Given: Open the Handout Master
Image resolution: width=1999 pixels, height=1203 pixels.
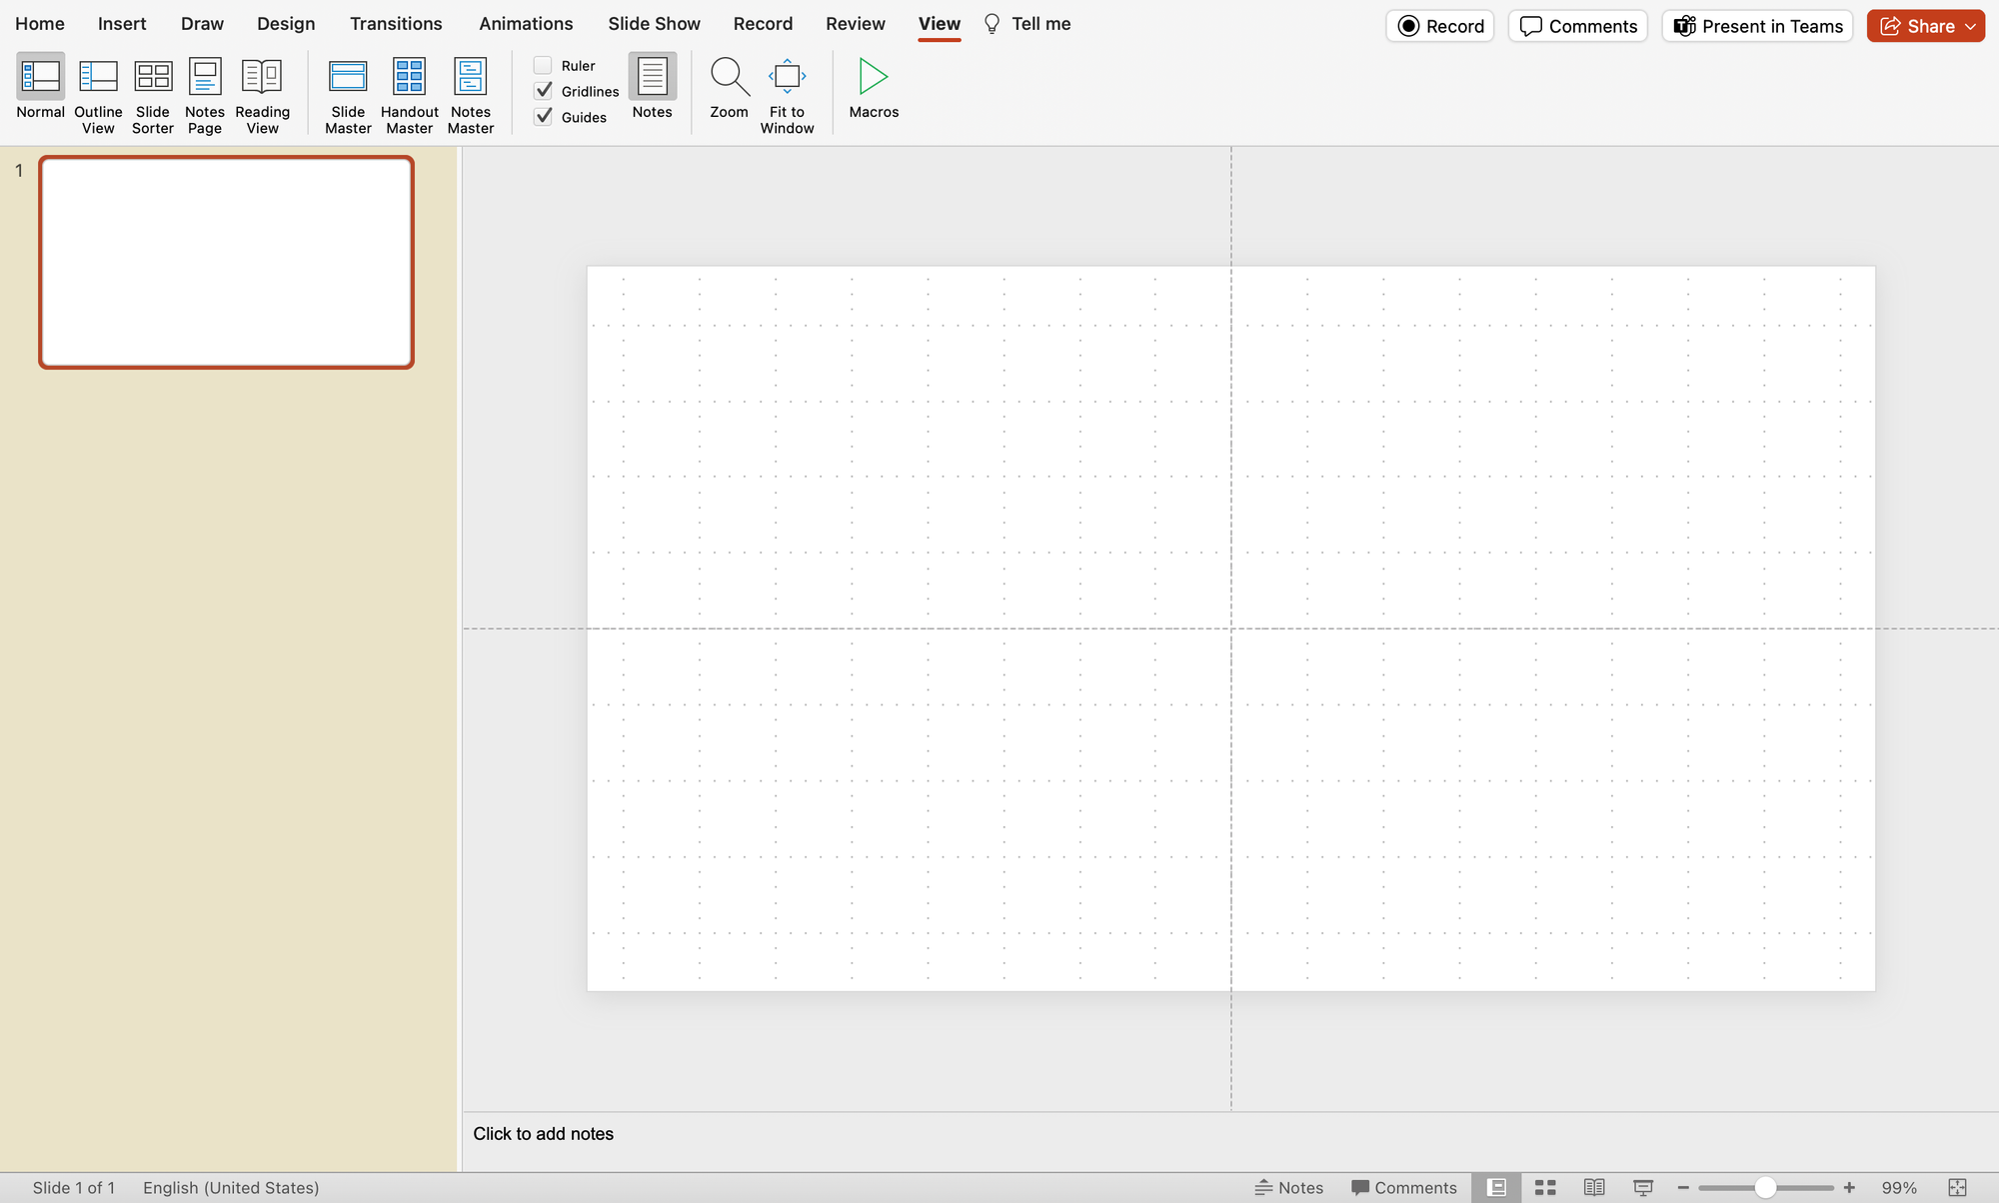Looking at the screenshot, I should (x=409, y=93).
